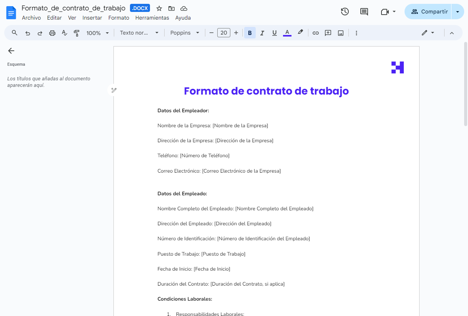The height and width of the screenshot is (316, 468).
Task: Open the Herramientas menu
Action: click(152, 18)
